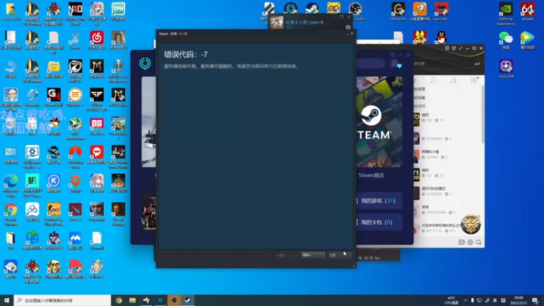The image size is (544, 306).
Task: Focus the search field in blue window
Action: click(371, 64)
